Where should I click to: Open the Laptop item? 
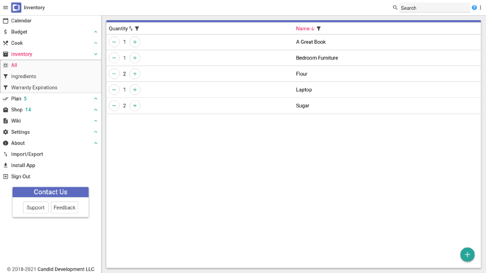click(304, 90)
